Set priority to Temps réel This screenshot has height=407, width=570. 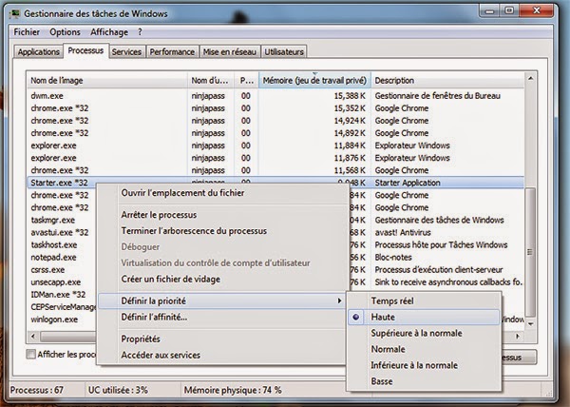coord(424,301)
